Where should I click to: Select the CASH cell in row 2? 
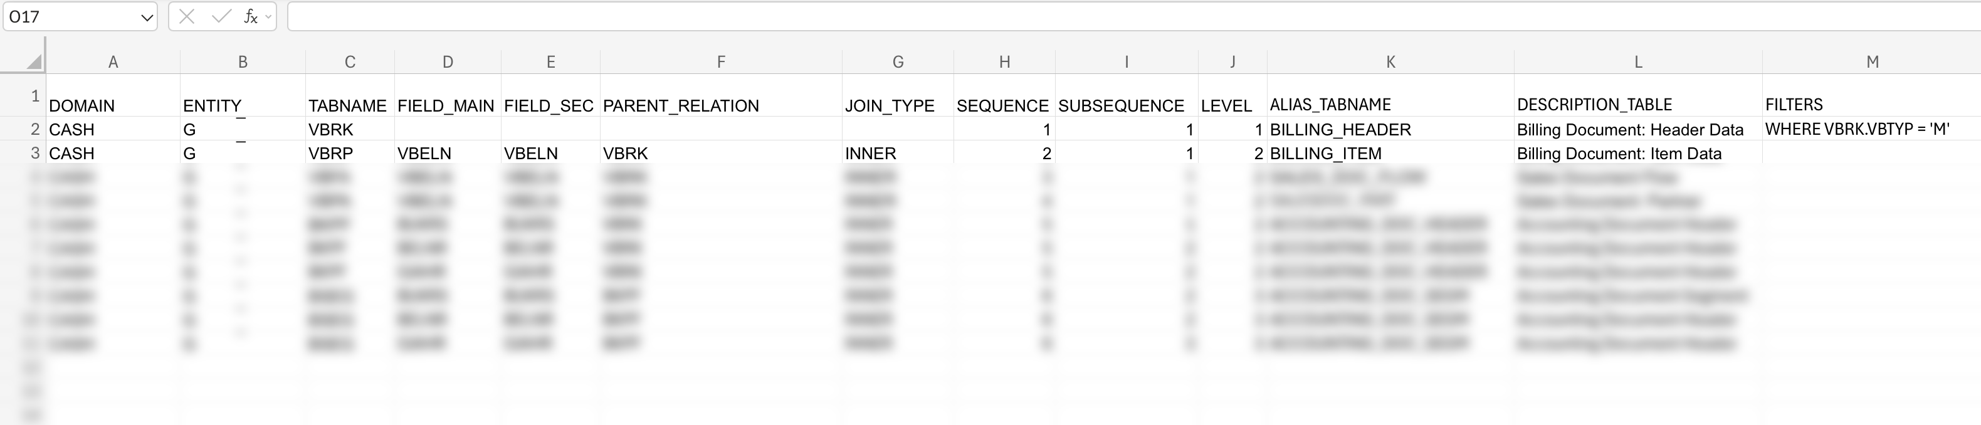point(113,129)
